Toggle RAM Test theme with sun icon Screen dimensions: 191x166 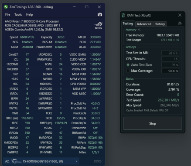click(x=180, y=23)
